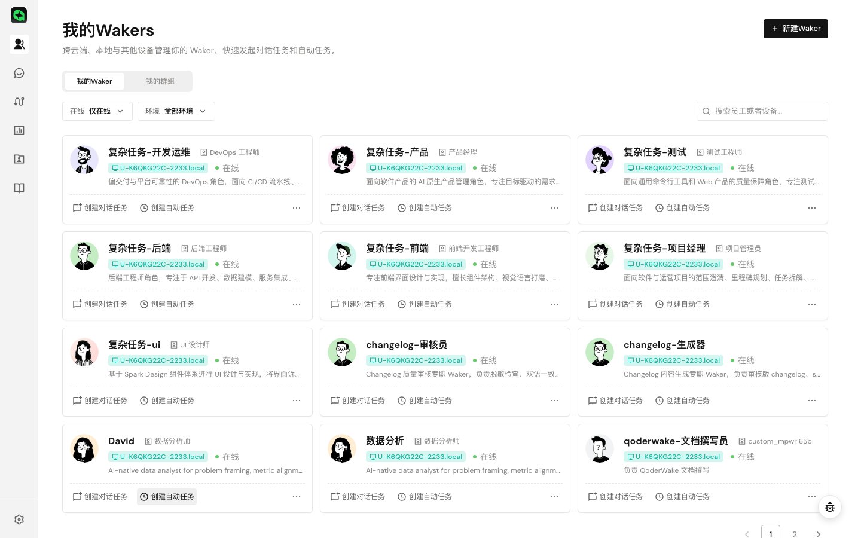Image resolution: width=861 pixels, height=538 pixels.
Task: Click the green app logo icon
Action: [x=19, y=15]
